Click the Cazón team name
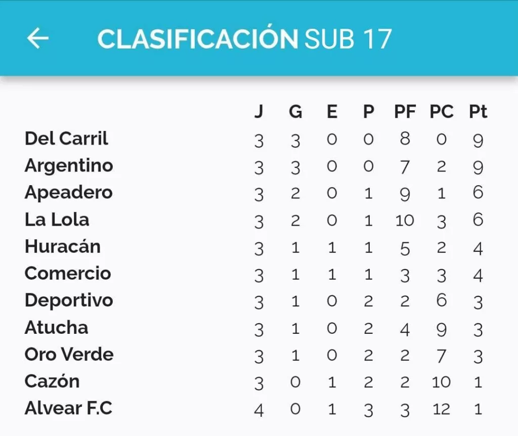Image resolution: width=518 pixels, height=436 pixels. click(52, 381)
